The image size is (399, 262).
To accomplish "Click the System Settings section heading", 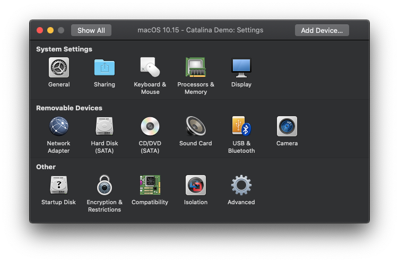I will pos(64,49).
